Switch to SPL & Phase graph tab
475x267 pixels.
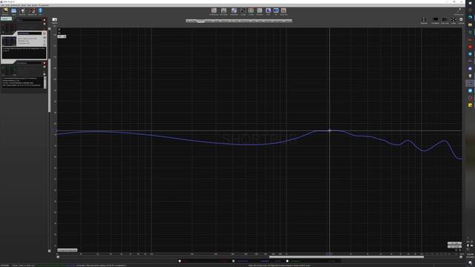pyautogui.click(x=191, y=21)
